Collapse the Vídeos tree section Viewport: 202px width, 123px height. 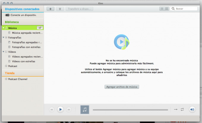coord(3,52)
